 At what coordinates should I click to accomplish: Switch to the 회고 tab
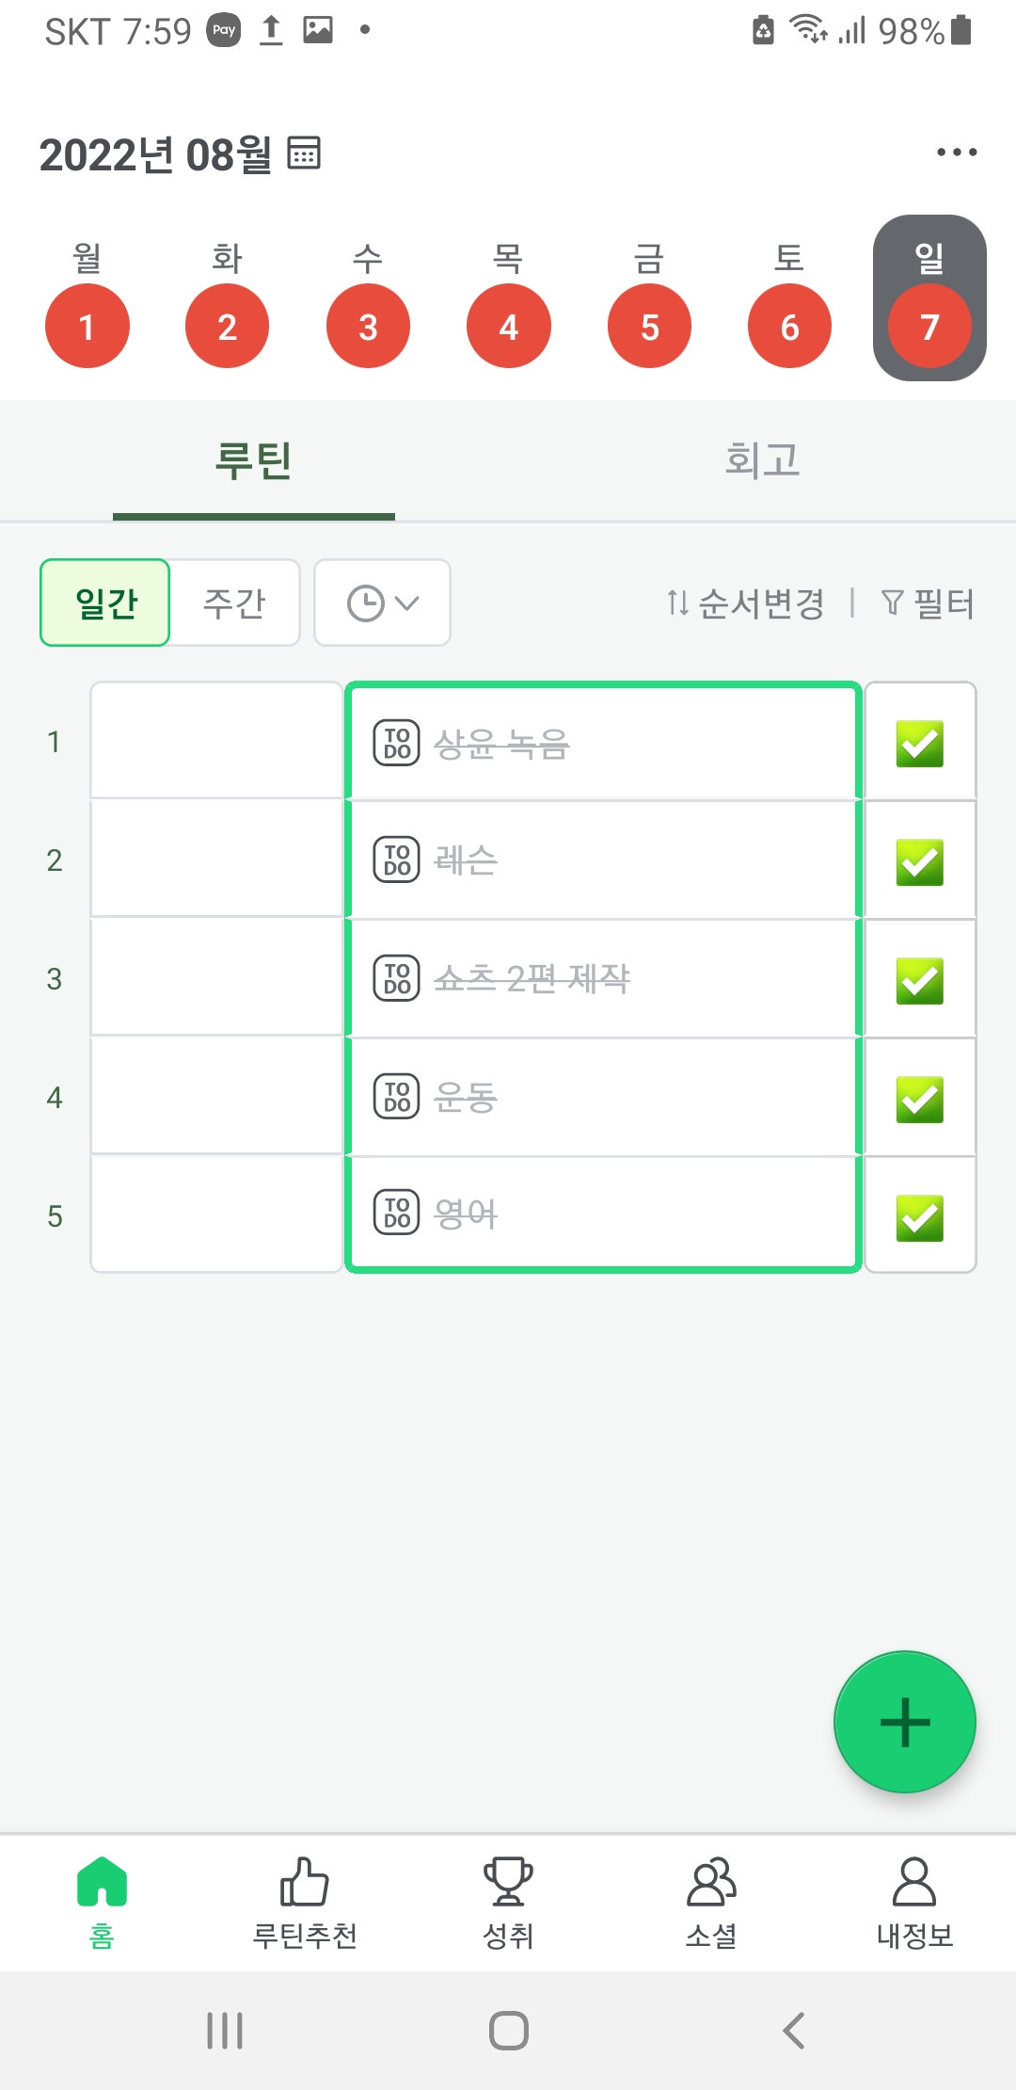point(762,461)
